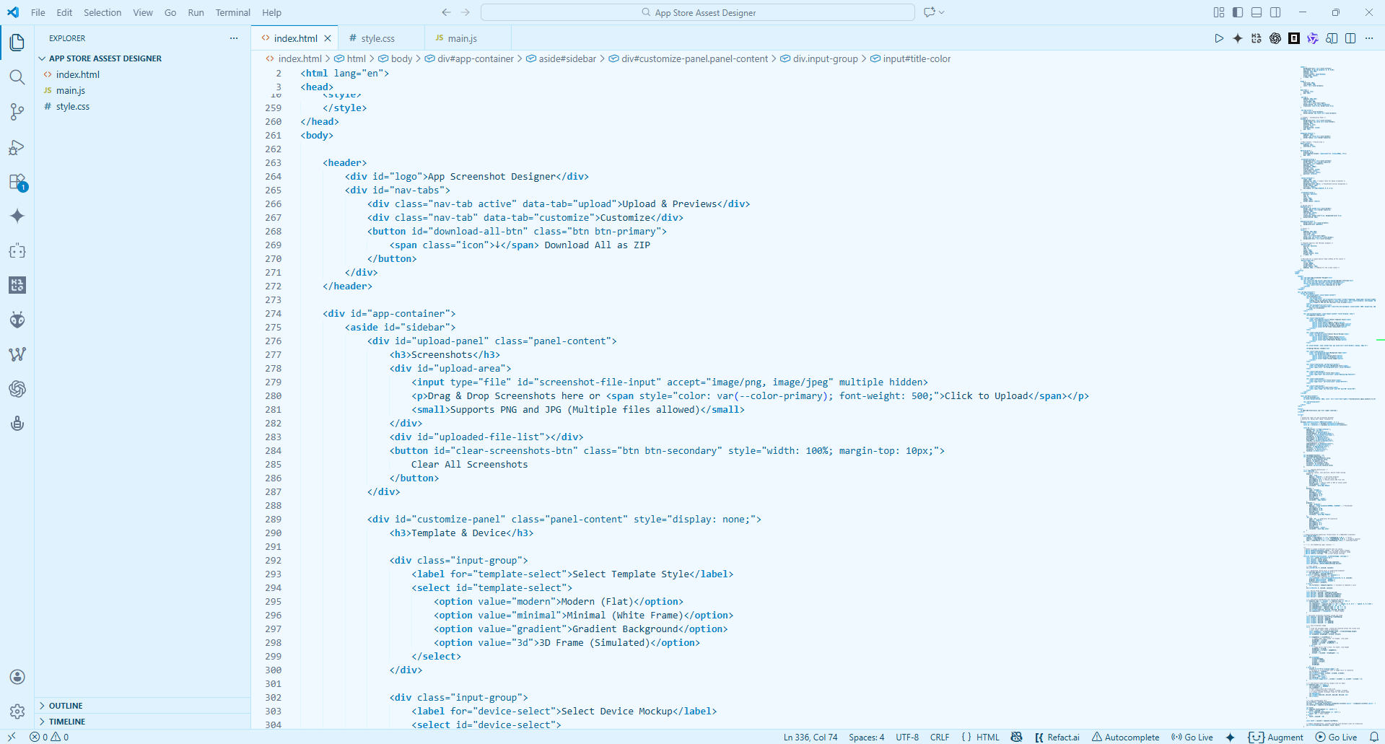This screenshot has height=744, width=1385.
Task: Open the editor's More Actions ellipsis
Action: (x=1369, y=38)
